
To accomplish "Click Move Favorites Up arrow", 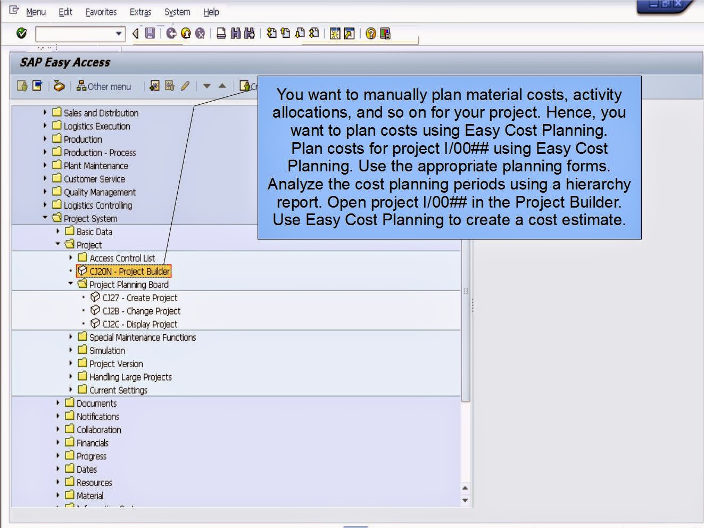I will click(222, 86).
